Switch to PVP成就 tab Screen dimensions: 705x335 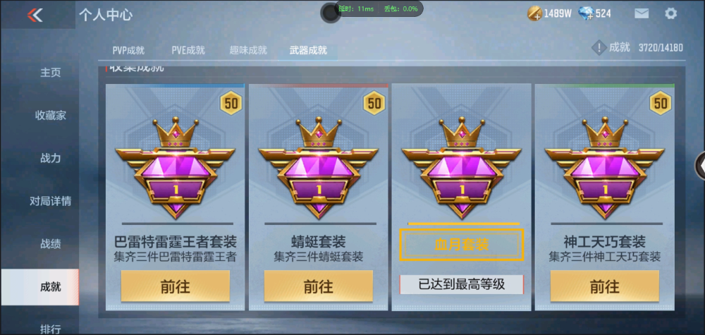128,51
